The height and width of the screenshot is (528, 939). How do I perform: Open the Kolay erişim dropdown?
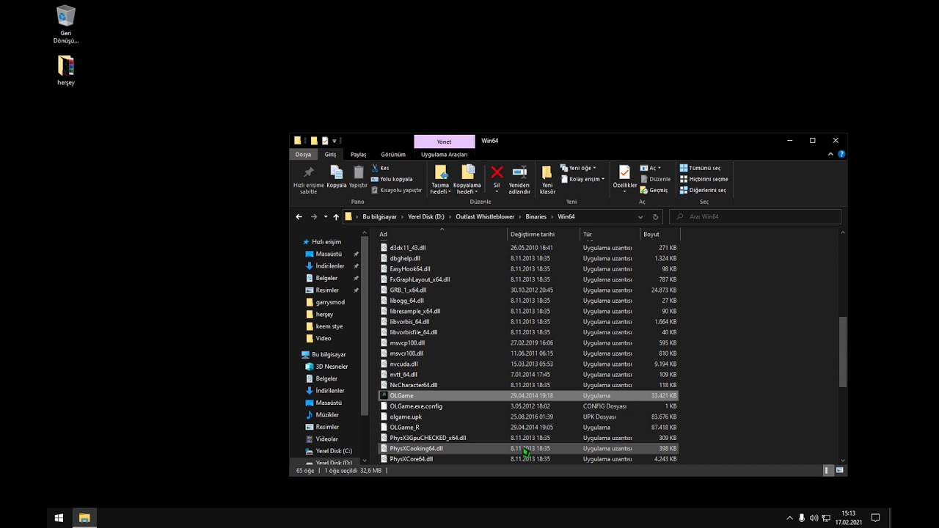pos(582,179)
